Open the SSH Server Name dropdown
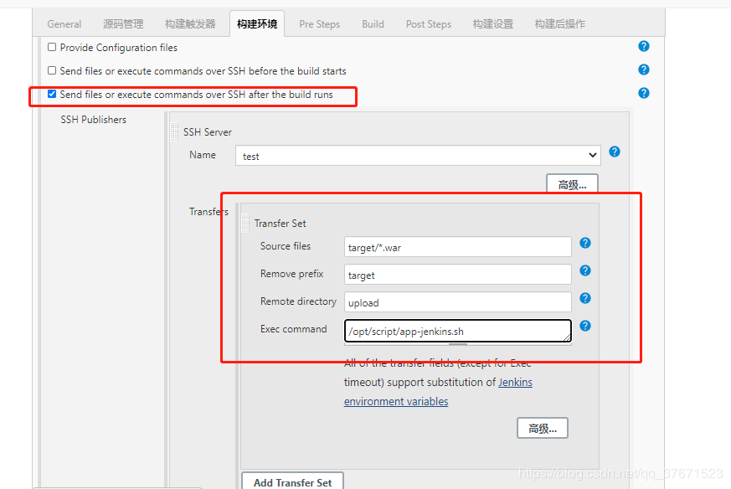 [x=594, y=155]
